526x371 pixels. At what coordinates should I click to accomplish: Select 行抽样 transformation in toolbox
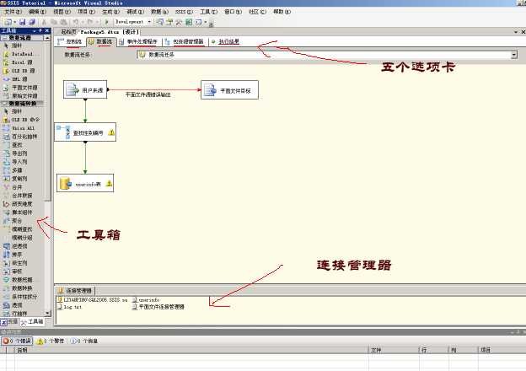(x=15, y=314)
